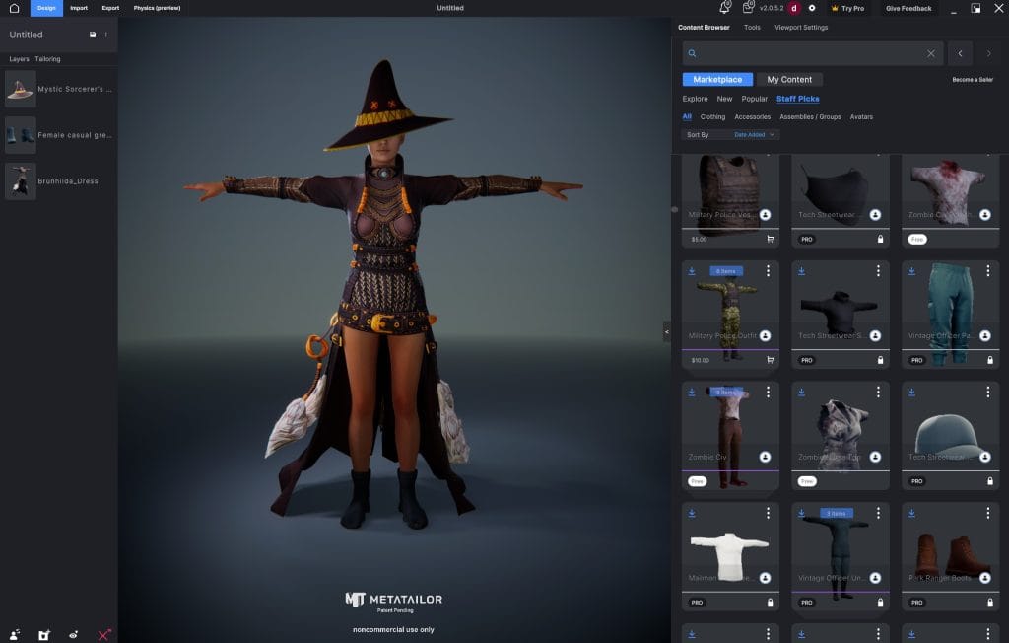1009x643 pixels.
Task: Open three-dot options menu beside Untitled
Action: [106, 35]
